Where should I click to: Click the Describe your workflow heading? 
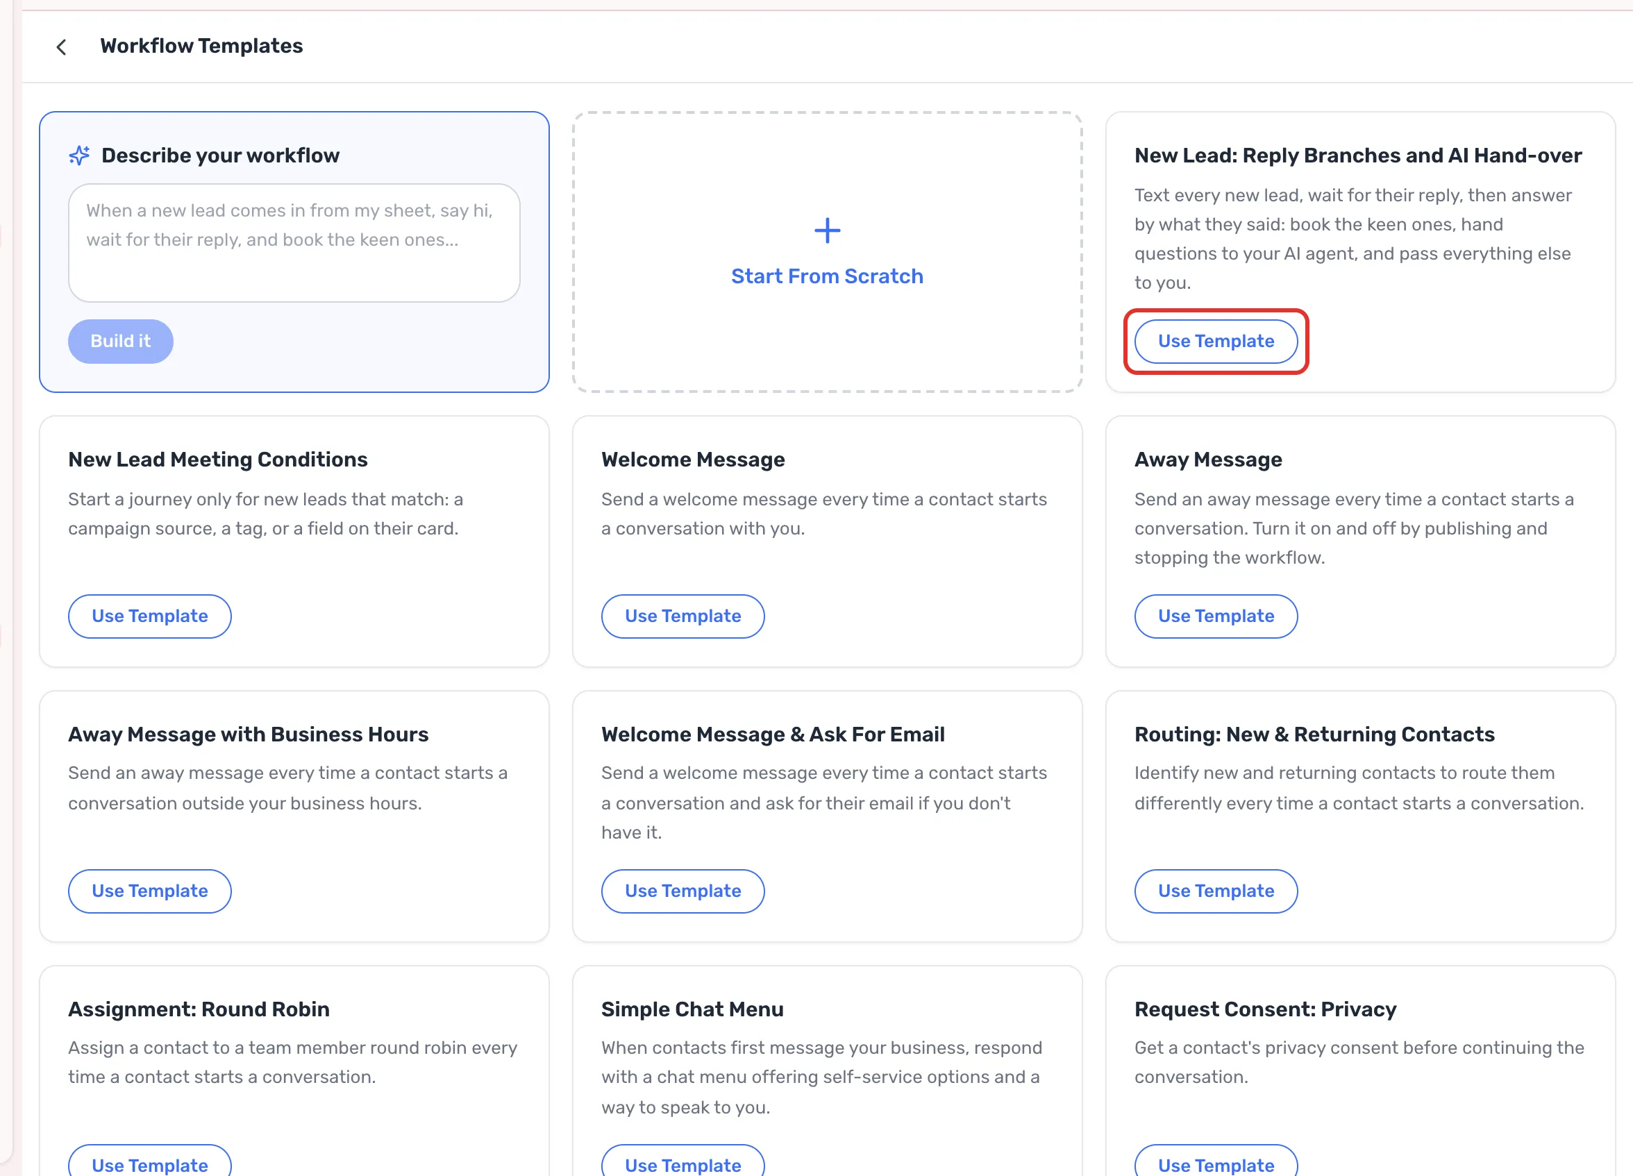tap(220, 156)
